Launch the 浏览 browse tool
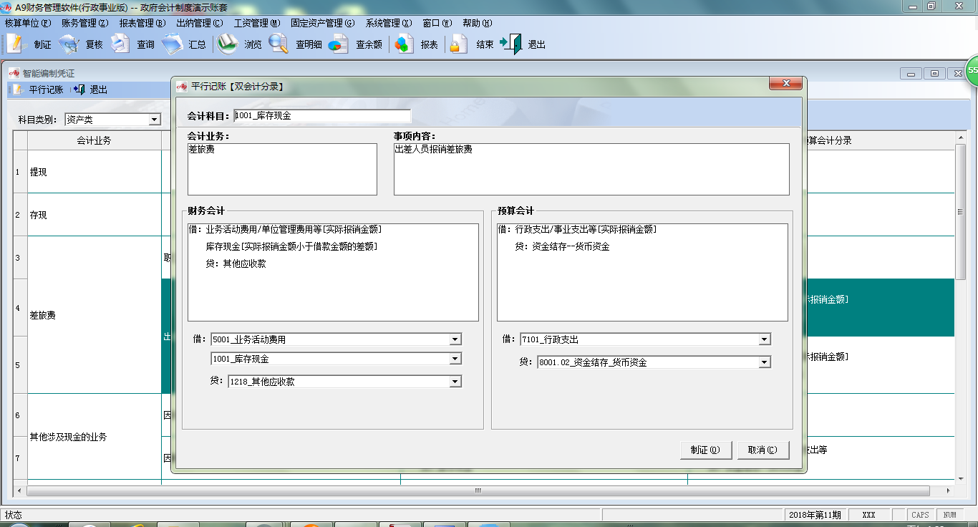 tap(228, 44)
